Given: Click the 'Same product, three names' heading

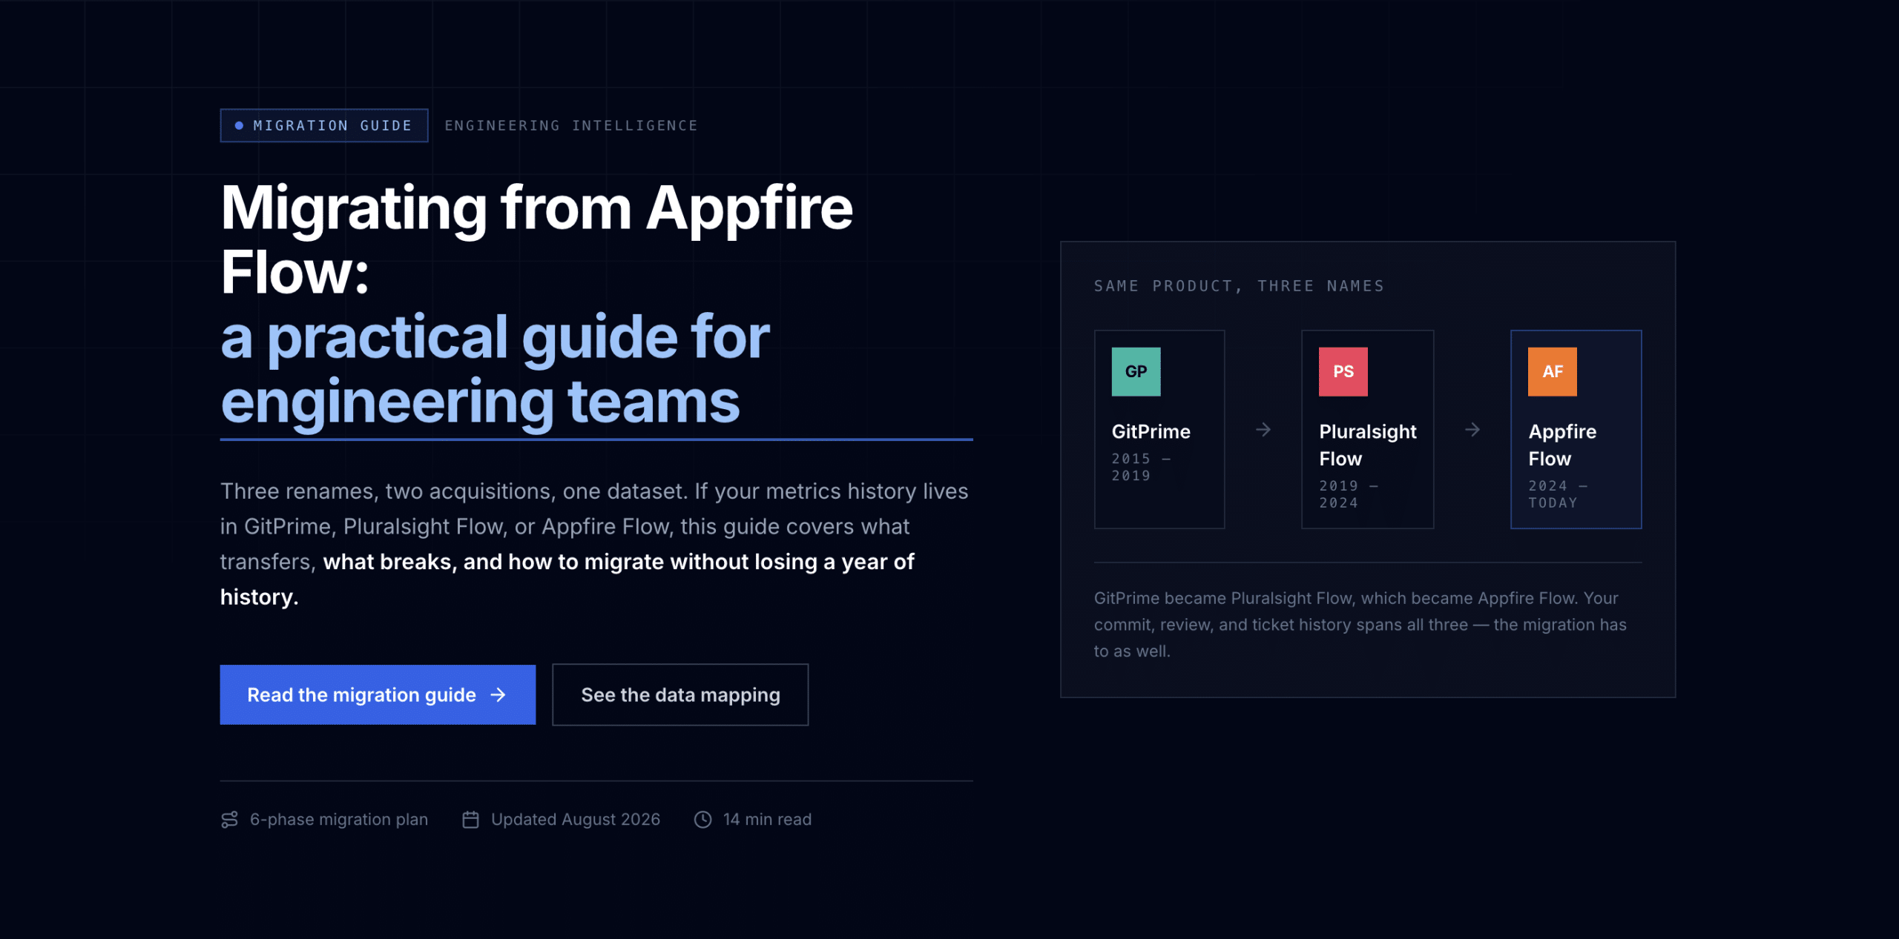Looking at the screenshot, I should point(1239,286).
